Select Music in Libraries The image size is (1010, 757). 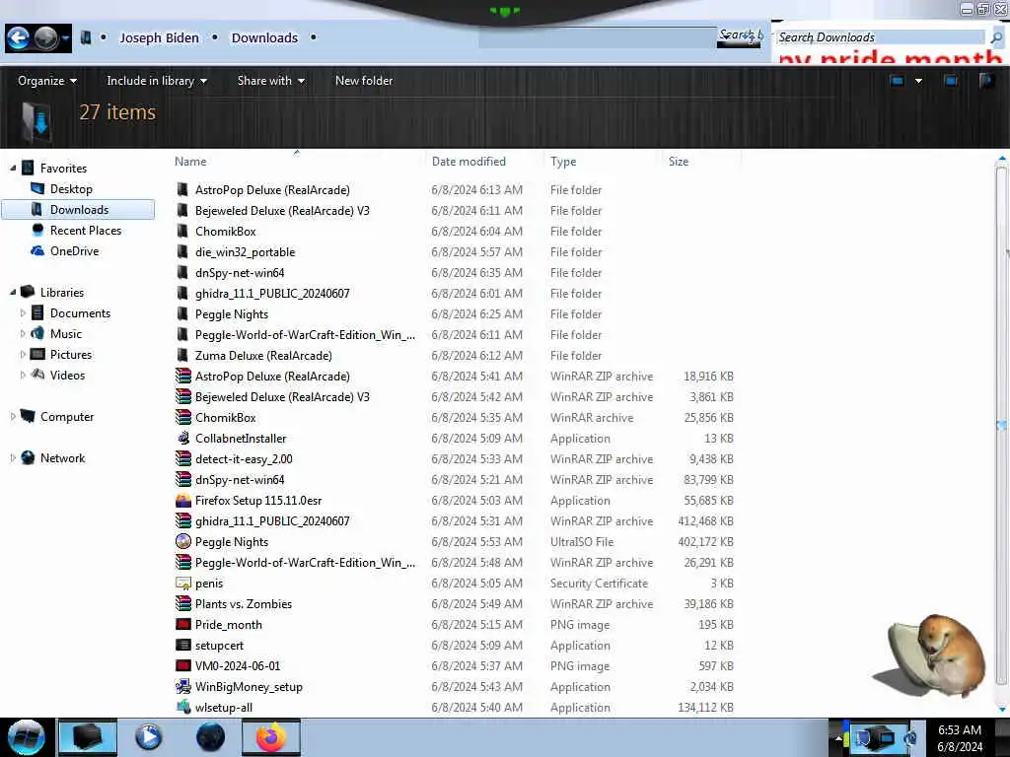point(66,333)
